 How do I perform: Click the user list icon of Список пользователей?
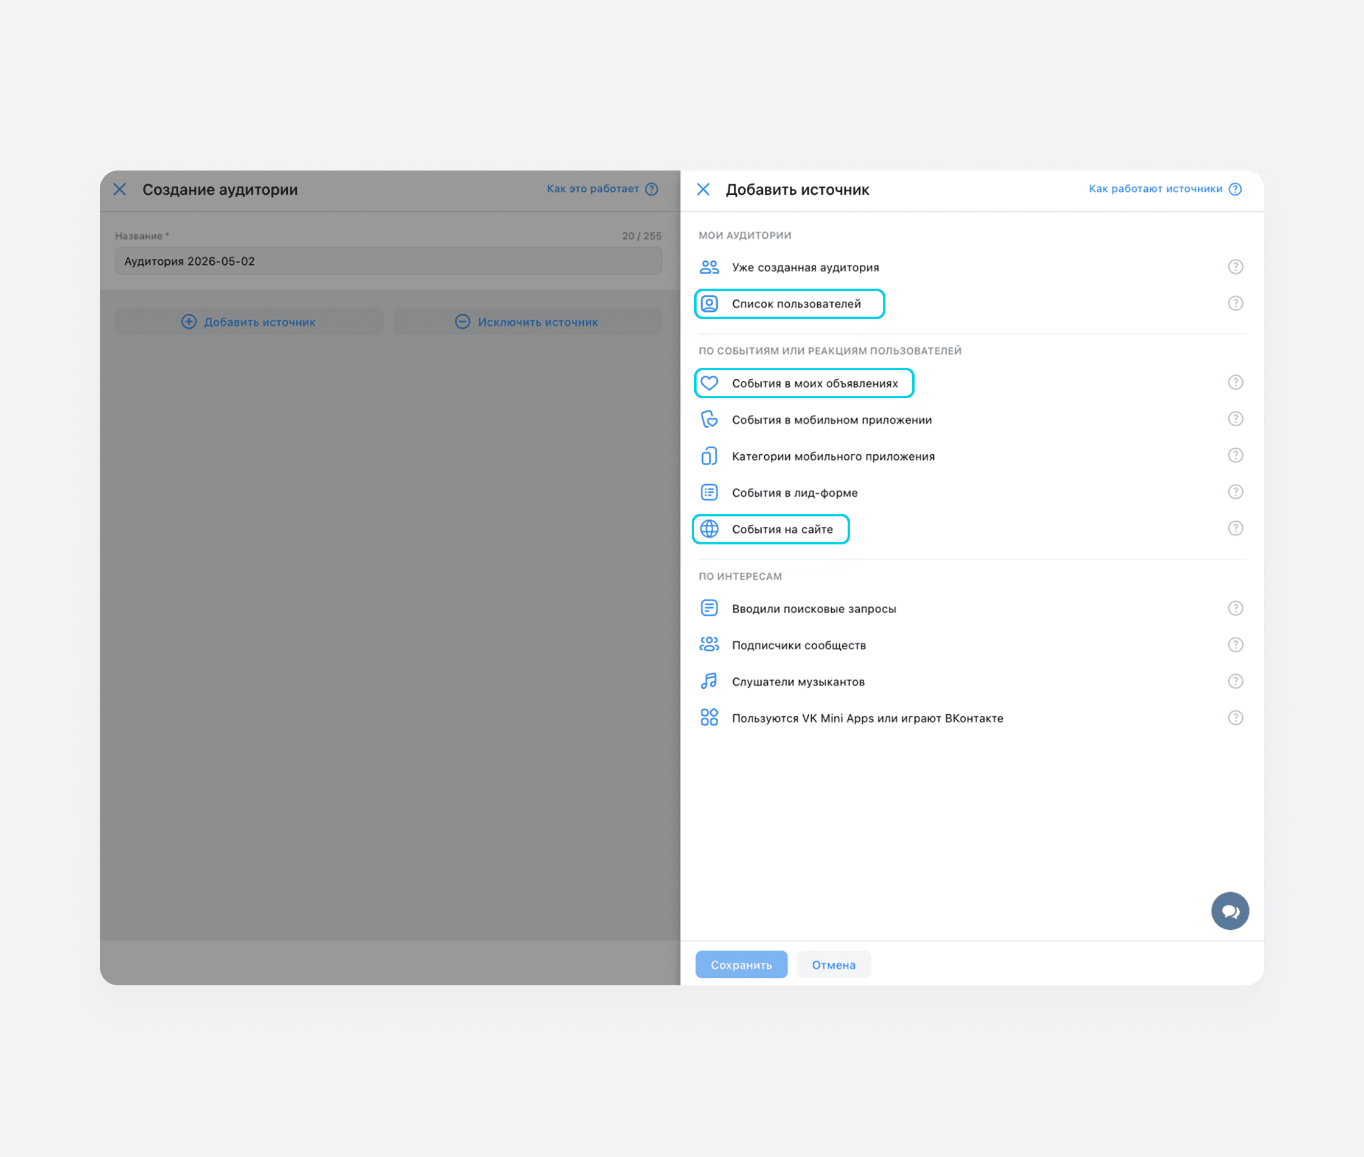709,304
